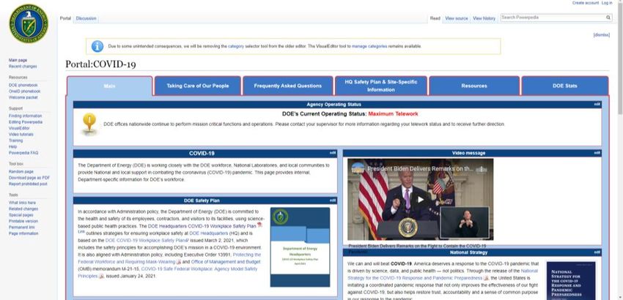The image size is (623, 300).
Task: Open Office of Management and Budget link
Action: coord(226,262)
